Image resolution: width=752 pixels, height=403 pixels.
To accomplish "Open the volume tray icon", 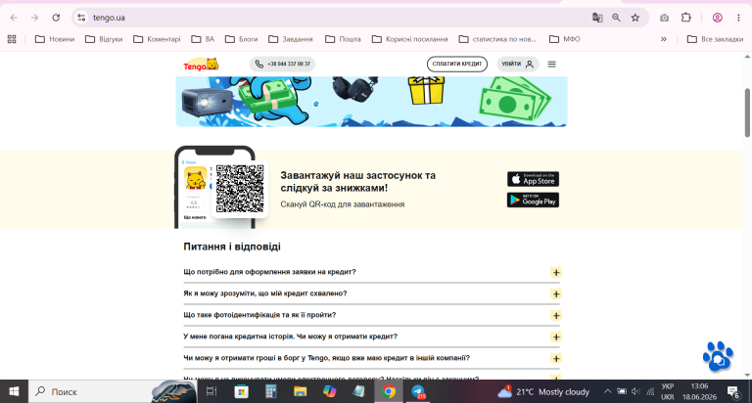I will pyautogui.click(x=635, y=391).
